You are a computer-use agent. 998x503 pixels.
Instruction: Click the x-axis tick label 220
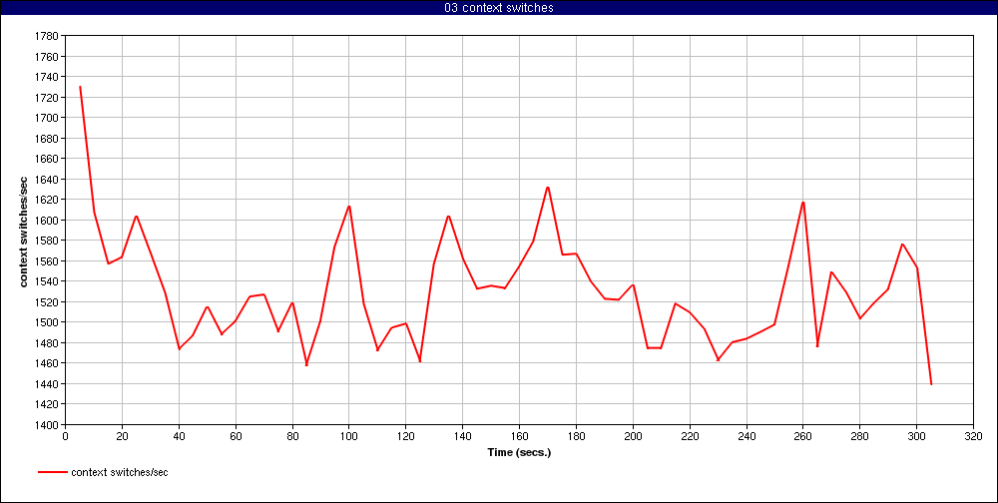click(690, 437)
